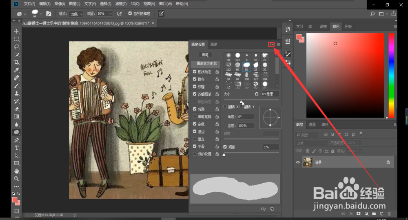Select the Rectangular Marquee tool
Image resolution: width=408 pixels, height=220 pixels.
[16, 39]
